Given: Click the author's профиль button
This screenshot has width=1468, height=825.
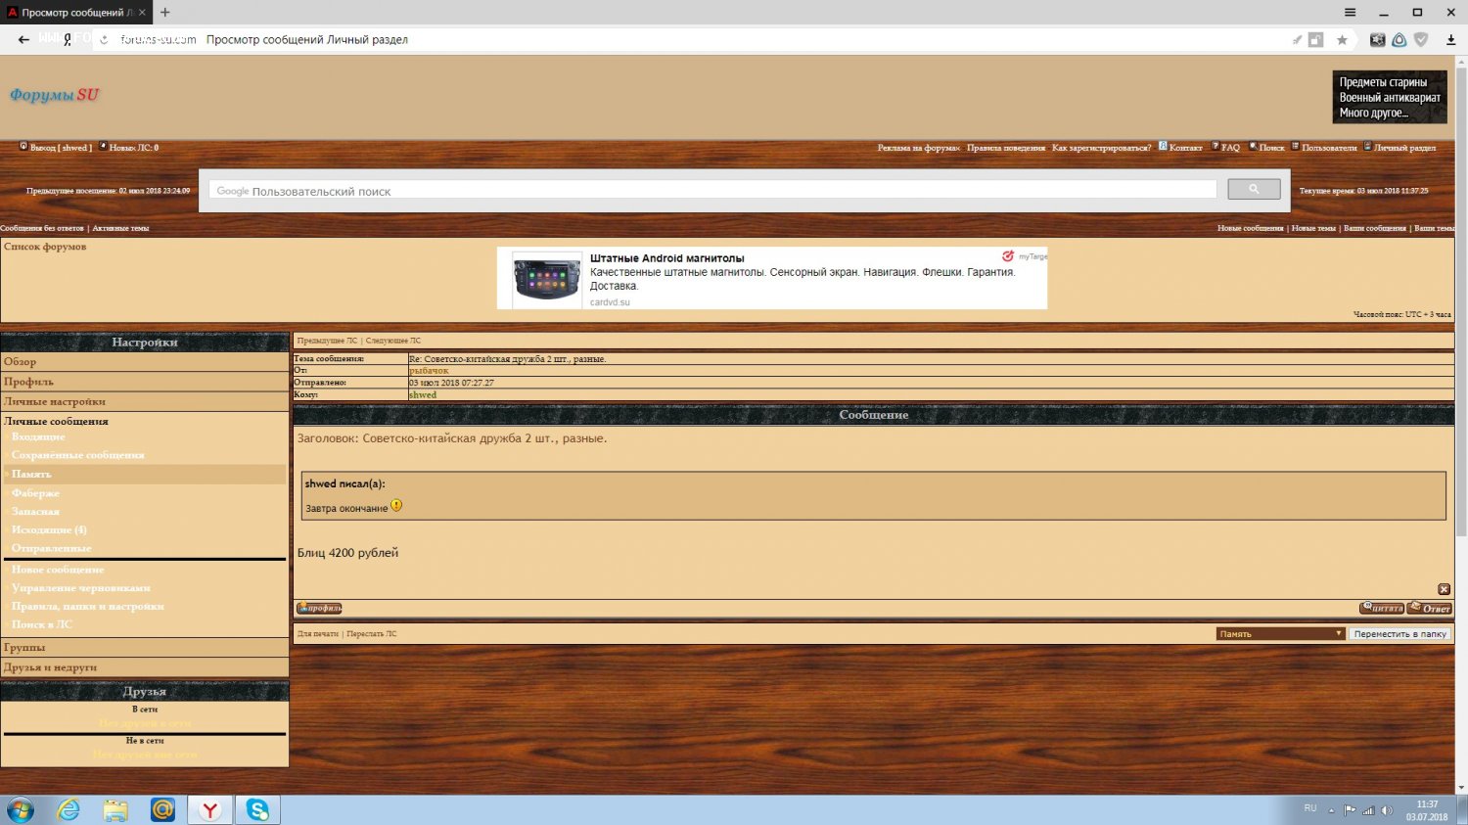Looking at the screenshot, I should pos(319,609).
